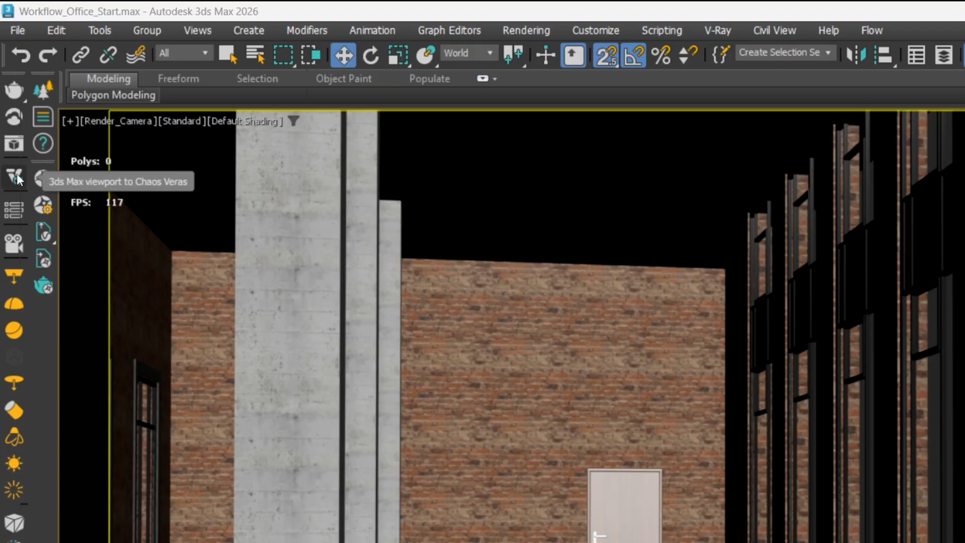Switch to Selection ribbon tab
Viewport: 965px width, 543px height.
(257, 78)
